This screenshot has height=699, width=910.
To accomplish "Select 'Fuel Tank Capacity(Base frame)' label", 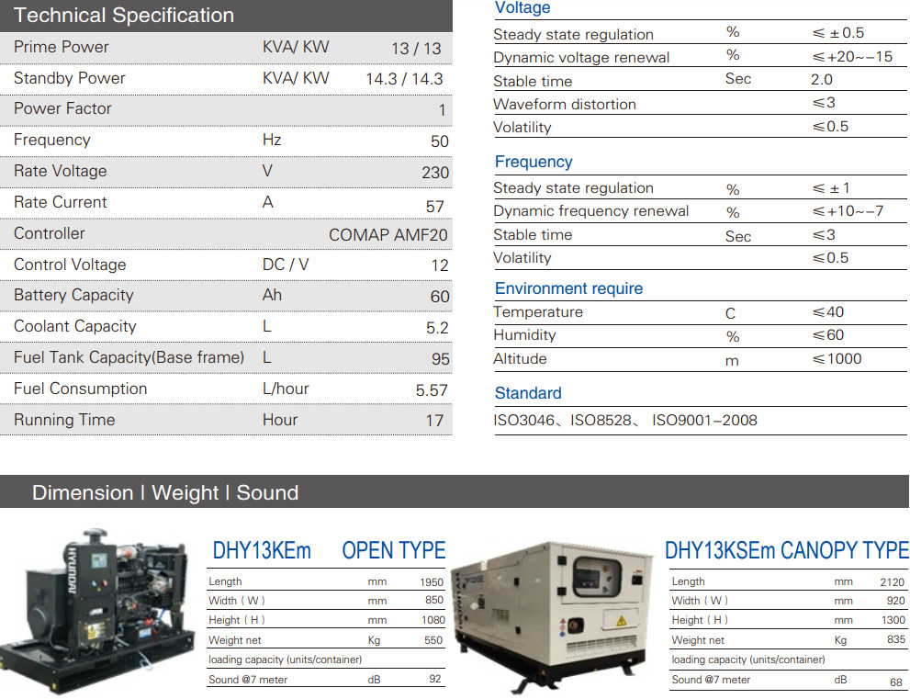I will (x=129, y=357).
